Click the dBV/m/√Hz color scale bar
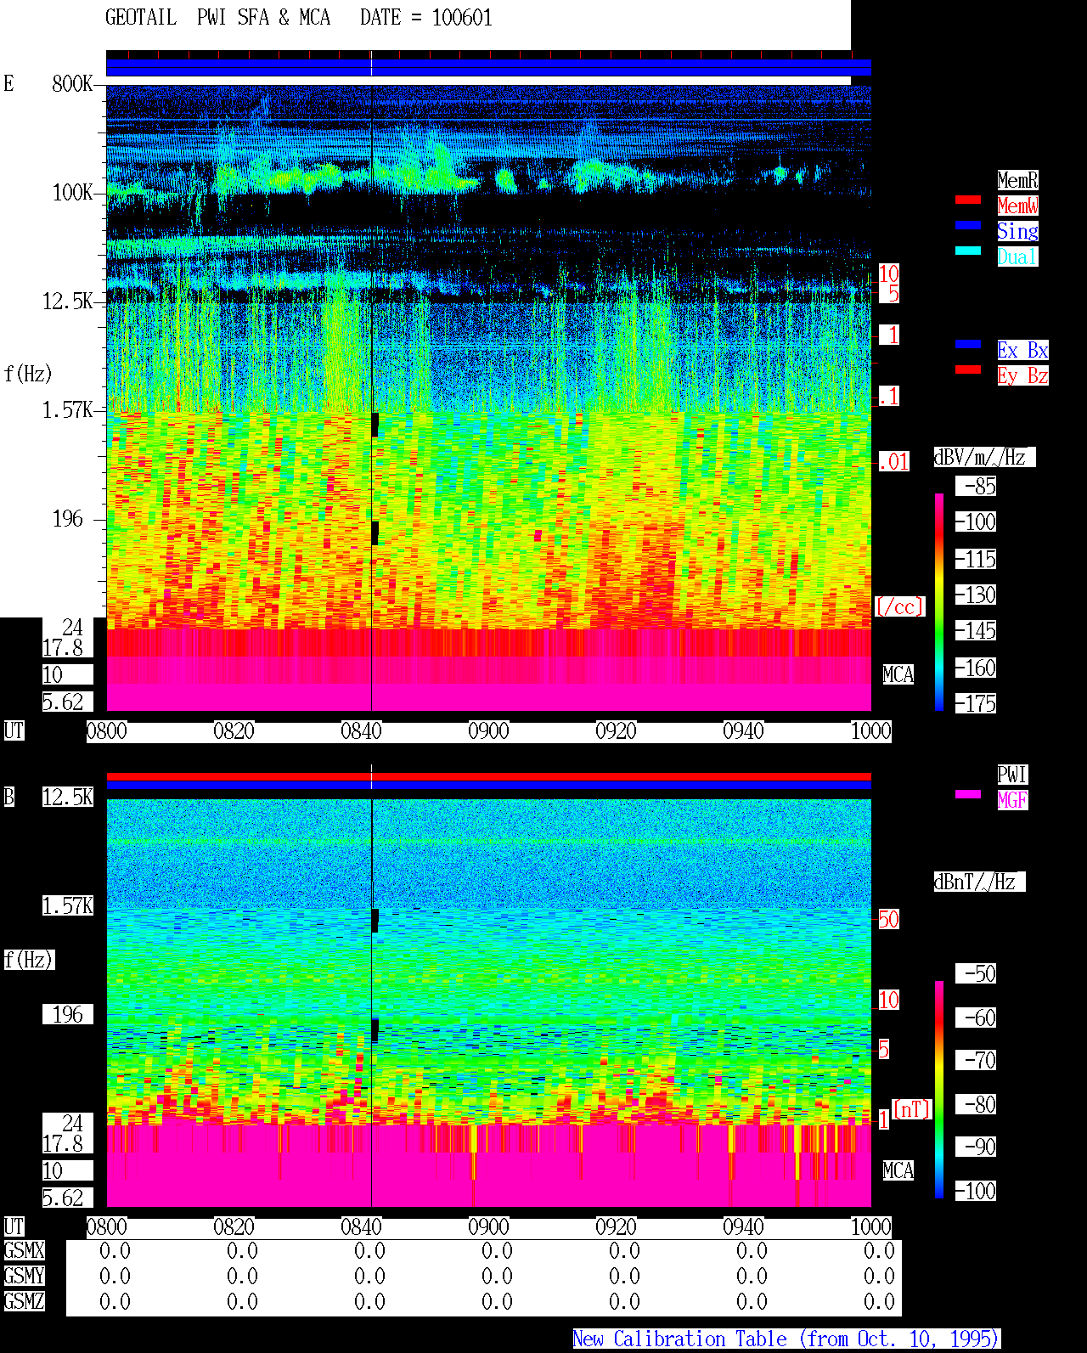The image size is (1087, 1353). [939, 601]
